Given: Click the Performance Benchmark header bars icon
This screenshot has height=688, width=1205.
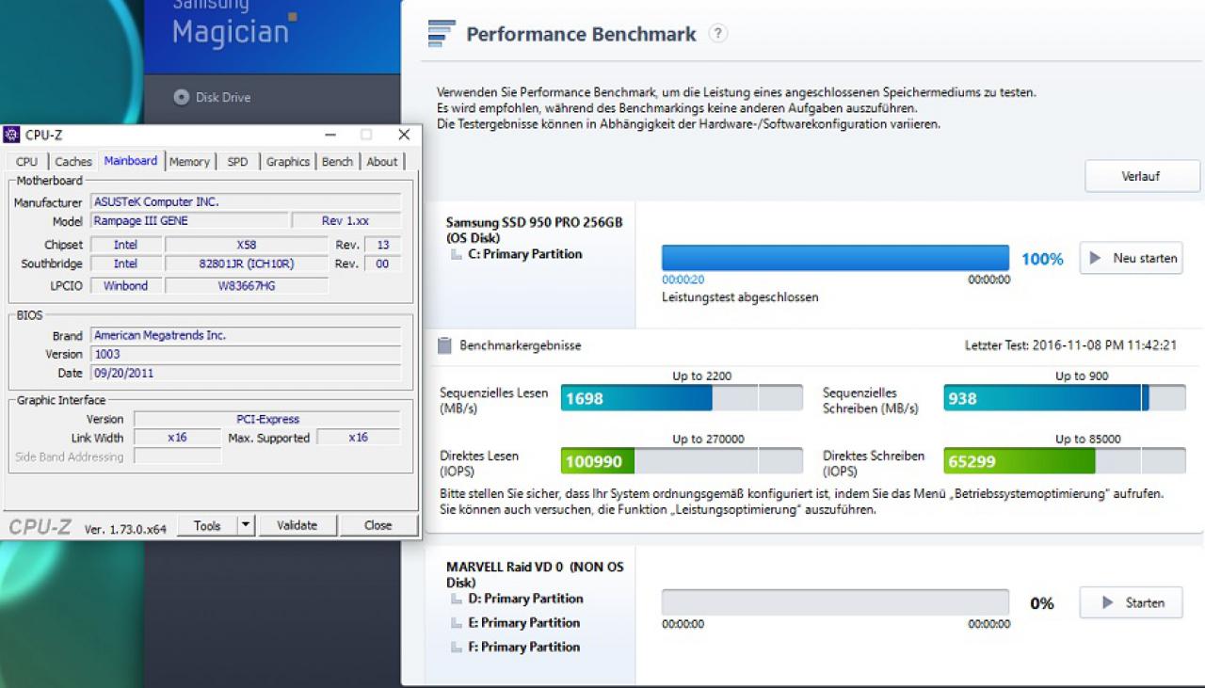Looking at the screenshot, I should click(442, 34).
